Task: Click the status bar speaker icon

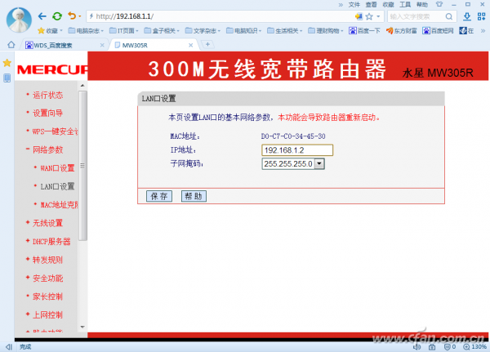Action: pos(416,346)
